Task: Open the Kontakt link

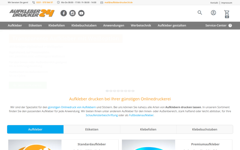Action: click(214, 3)
